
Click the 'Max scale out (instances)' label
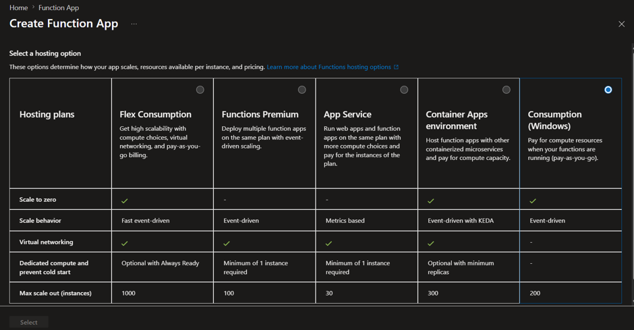[x=55, y=293]
